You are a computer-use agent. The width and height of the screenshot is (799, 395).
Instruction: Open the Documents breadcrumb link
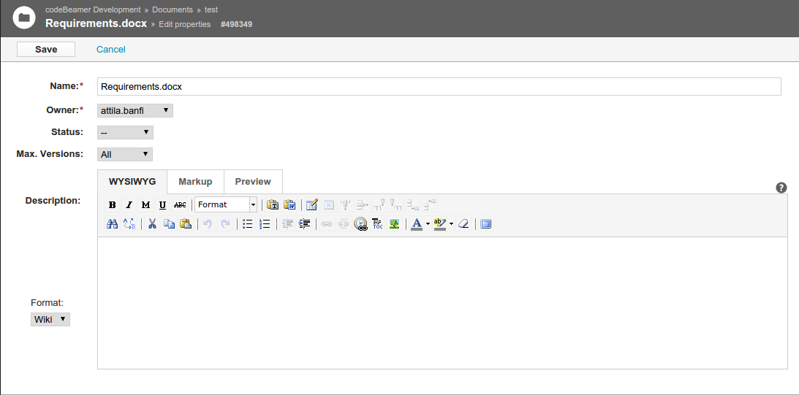(173, 9)
